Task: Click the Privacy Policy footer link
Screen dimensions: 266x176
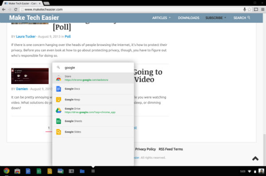Action: (145, 149)
